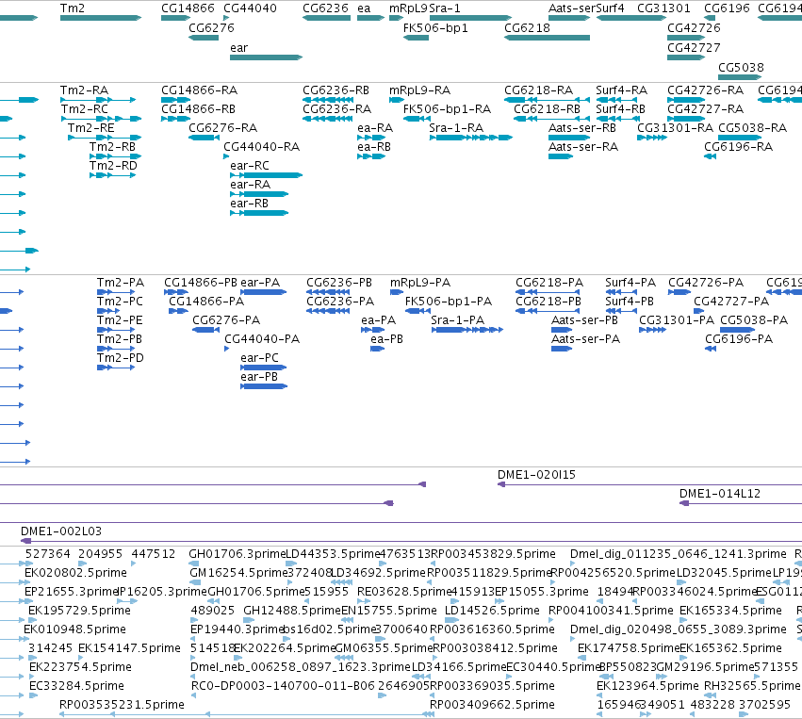The height and width of the screenshot is (719, 802).
Task: Click the EC33284.5prime EST label
Action: pyautogui.click(x=76, y=686)
